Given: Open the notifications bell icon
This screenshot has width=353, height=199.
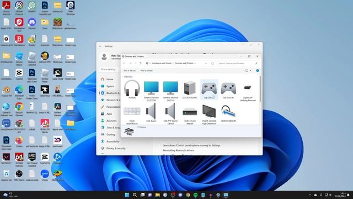Looking at the screenshot, I should 349,195.
